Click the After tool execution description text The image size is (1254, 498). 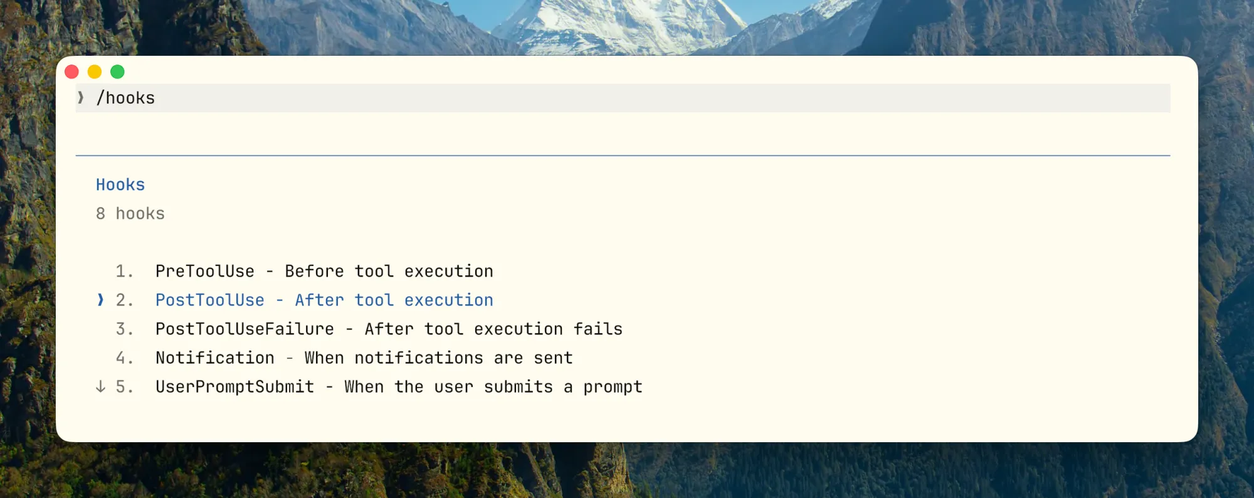click(393, 300)
